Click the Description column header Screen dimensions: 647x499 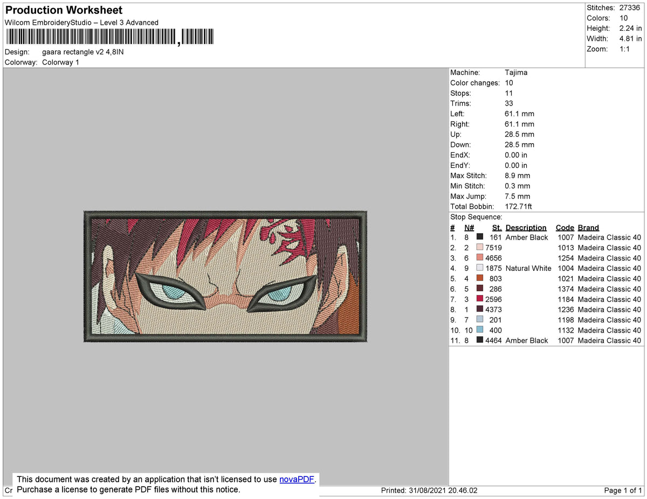click(526, 227)
